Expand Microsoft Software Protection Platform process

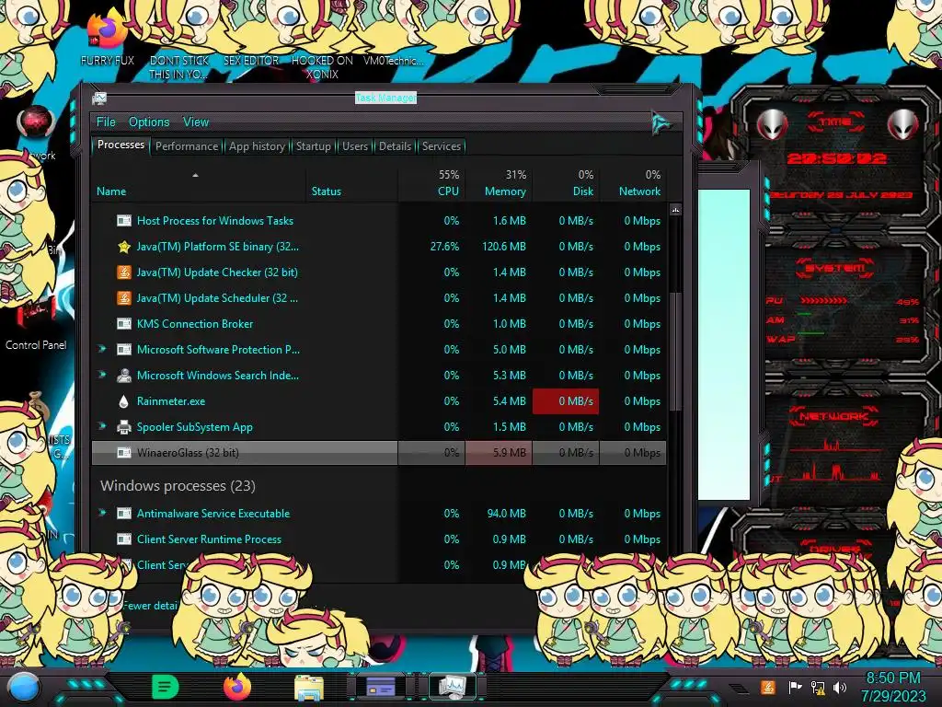[102, 349]
